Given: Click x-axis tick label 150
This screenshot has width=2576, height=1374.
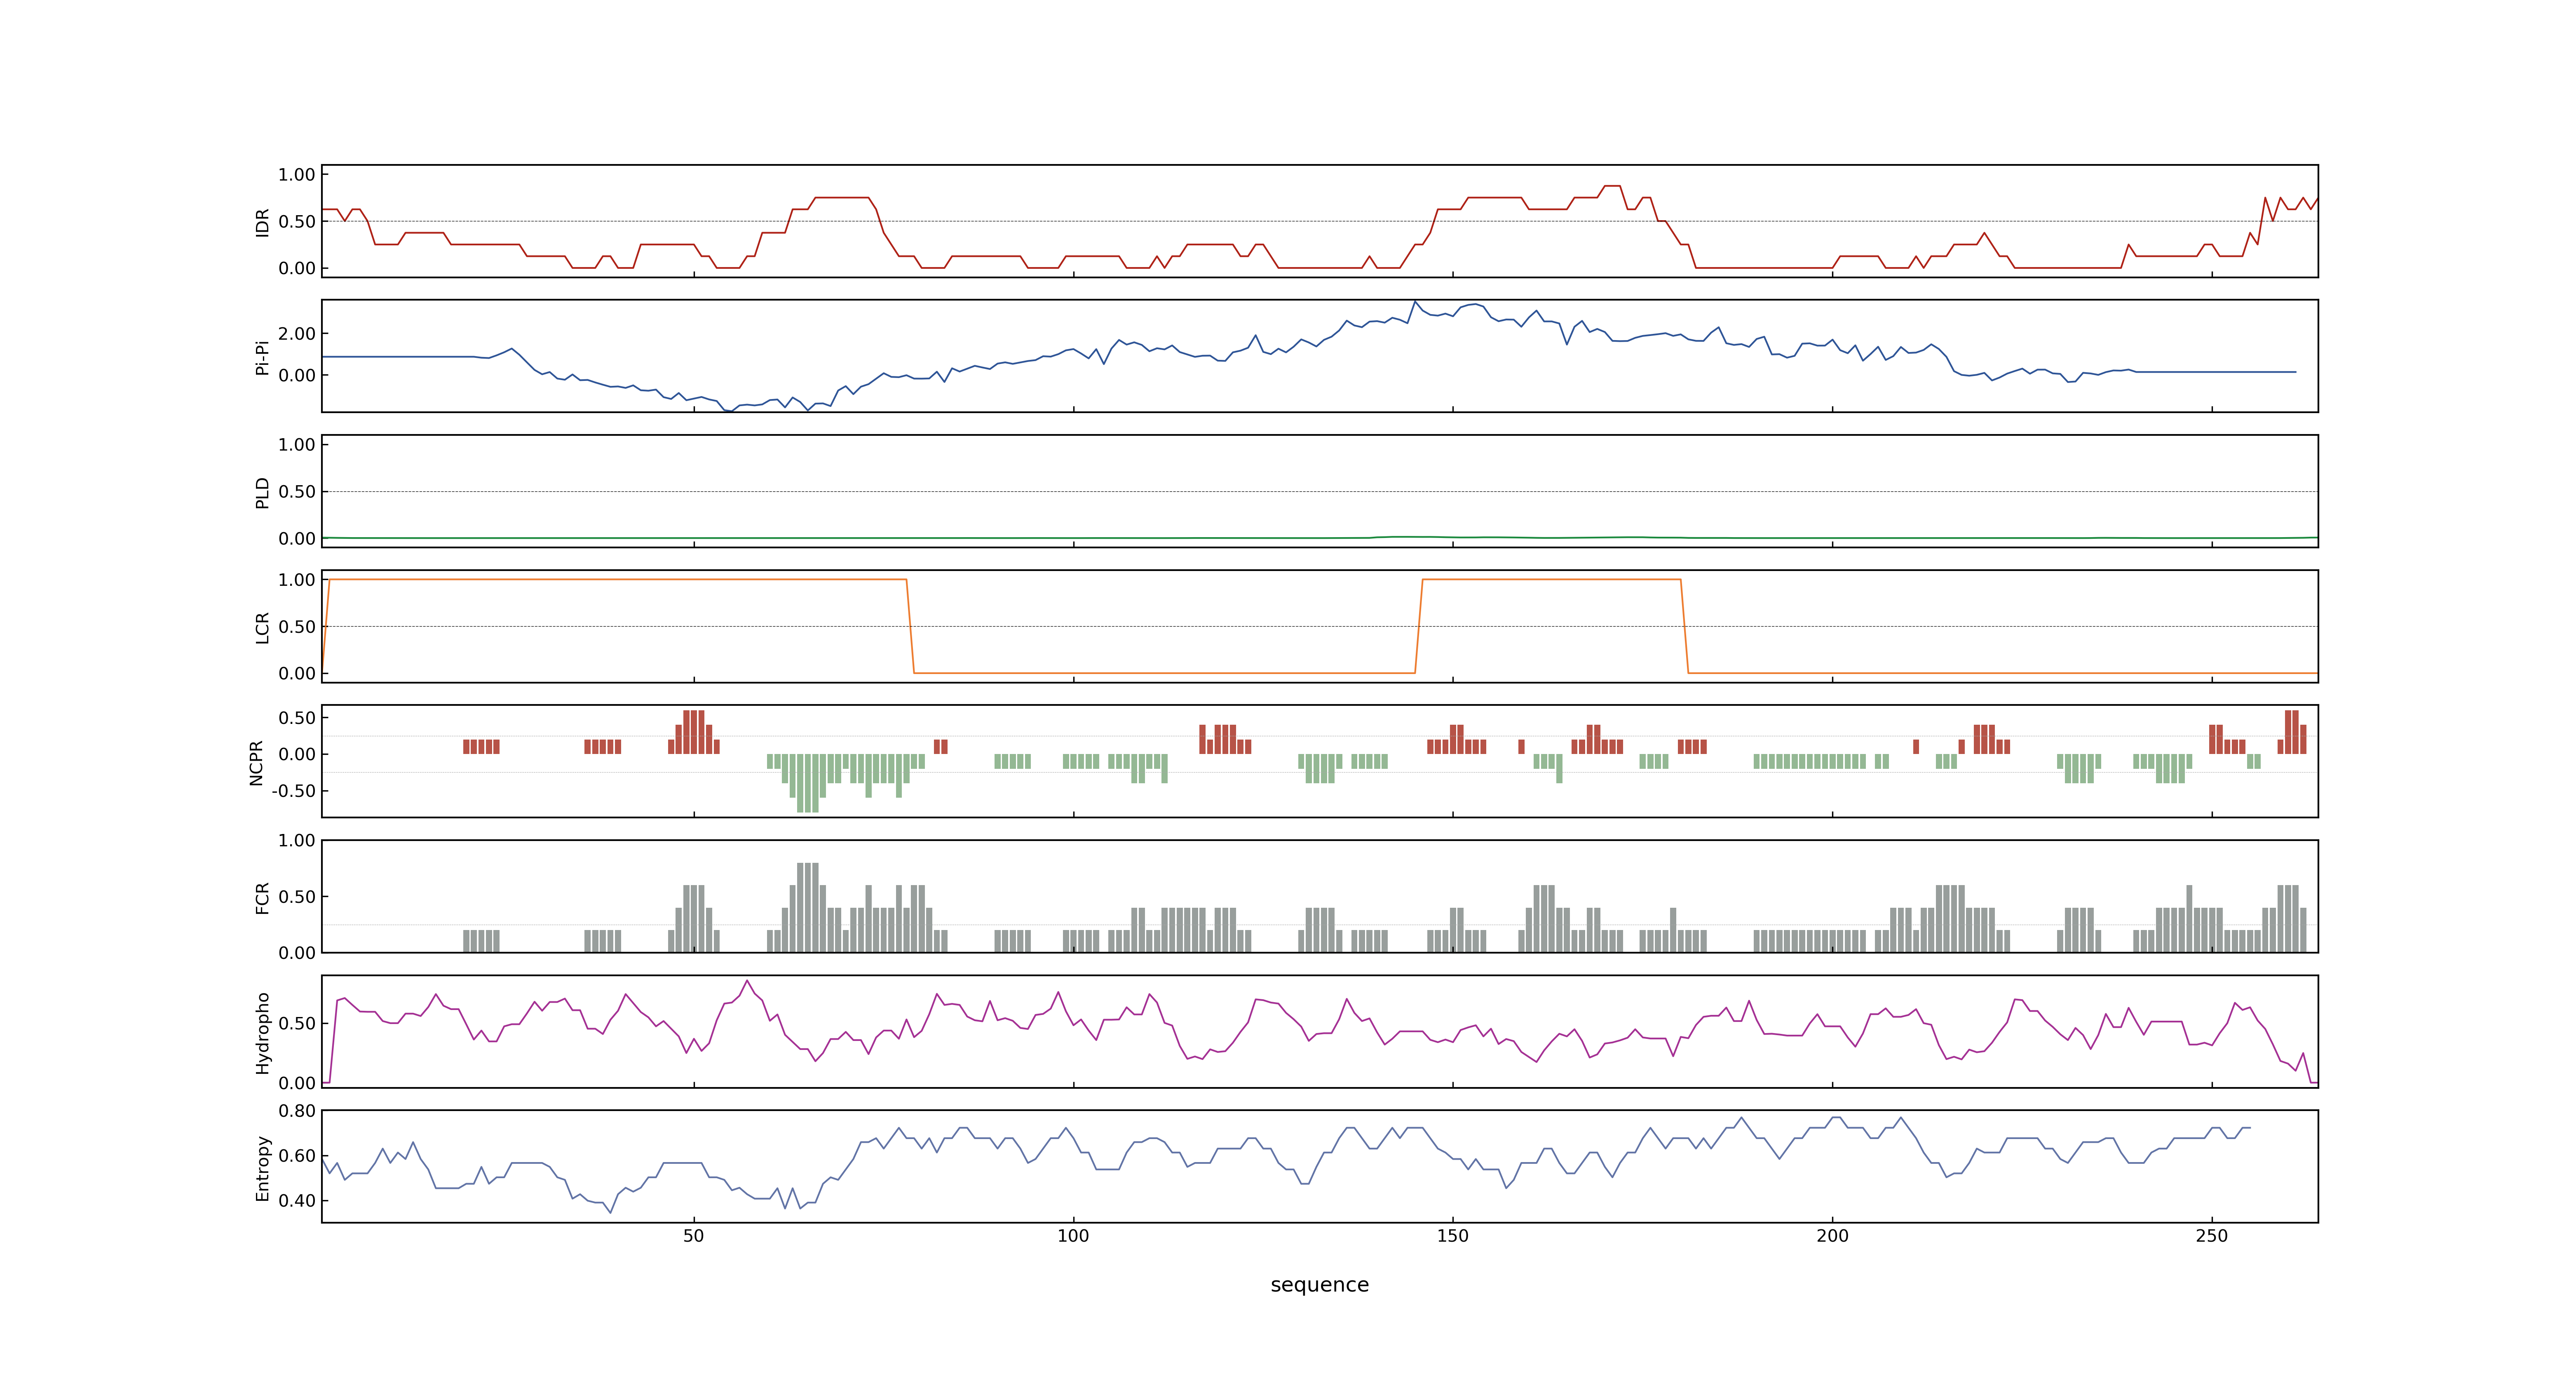Looking at the screenshot, I should pyautogui.click(x=1452, y=1236).
